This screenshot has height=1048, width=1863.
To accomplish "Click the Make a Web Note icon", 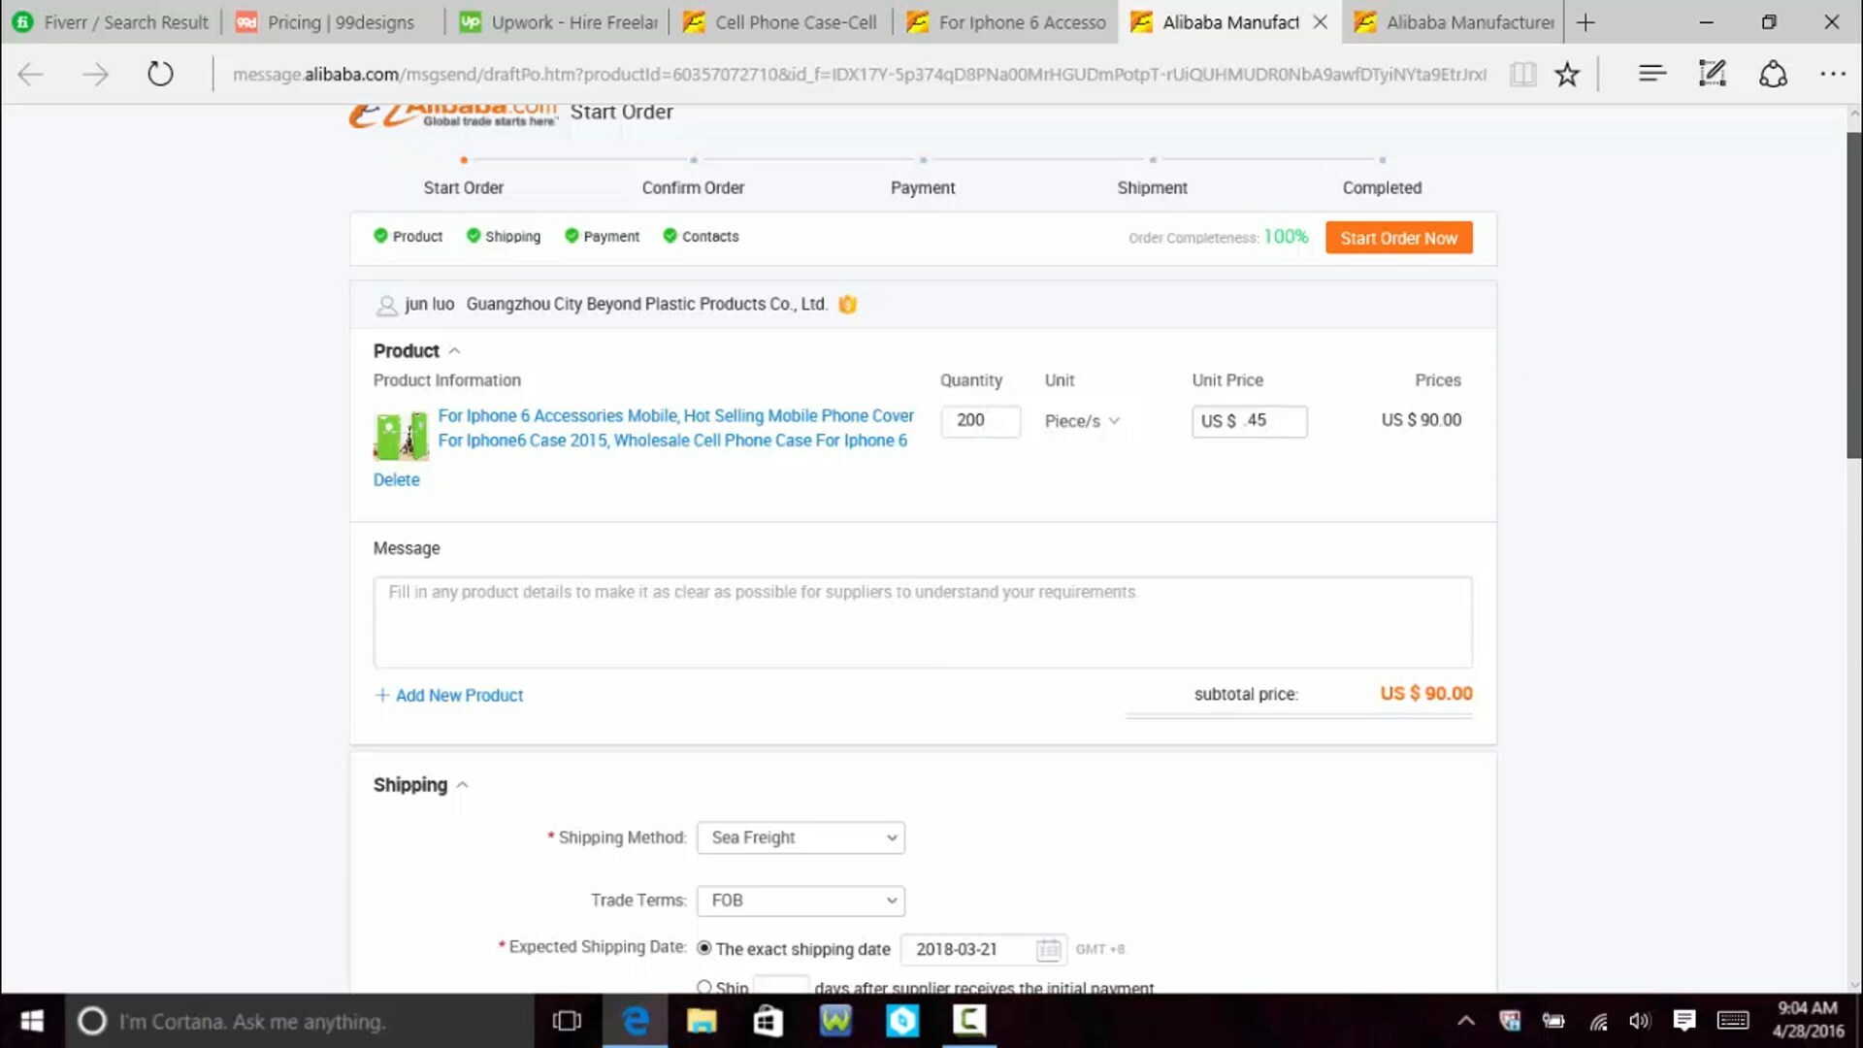I will 1712,74.
